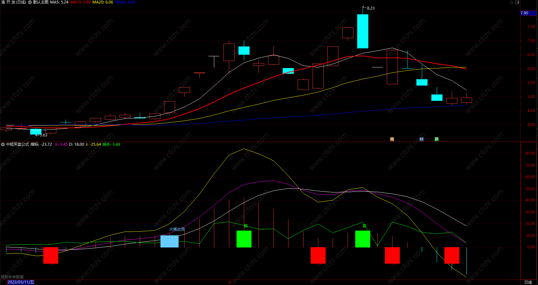
Task: Click the second green 卖 signal block
Action: pos(363,239)
